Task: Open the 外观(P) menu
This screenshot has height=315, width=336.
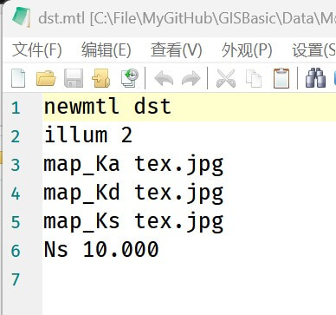Action: tap(247, 50)
